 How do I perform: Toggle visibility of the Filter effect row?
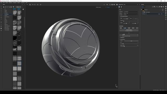click(x=143, y=12)
